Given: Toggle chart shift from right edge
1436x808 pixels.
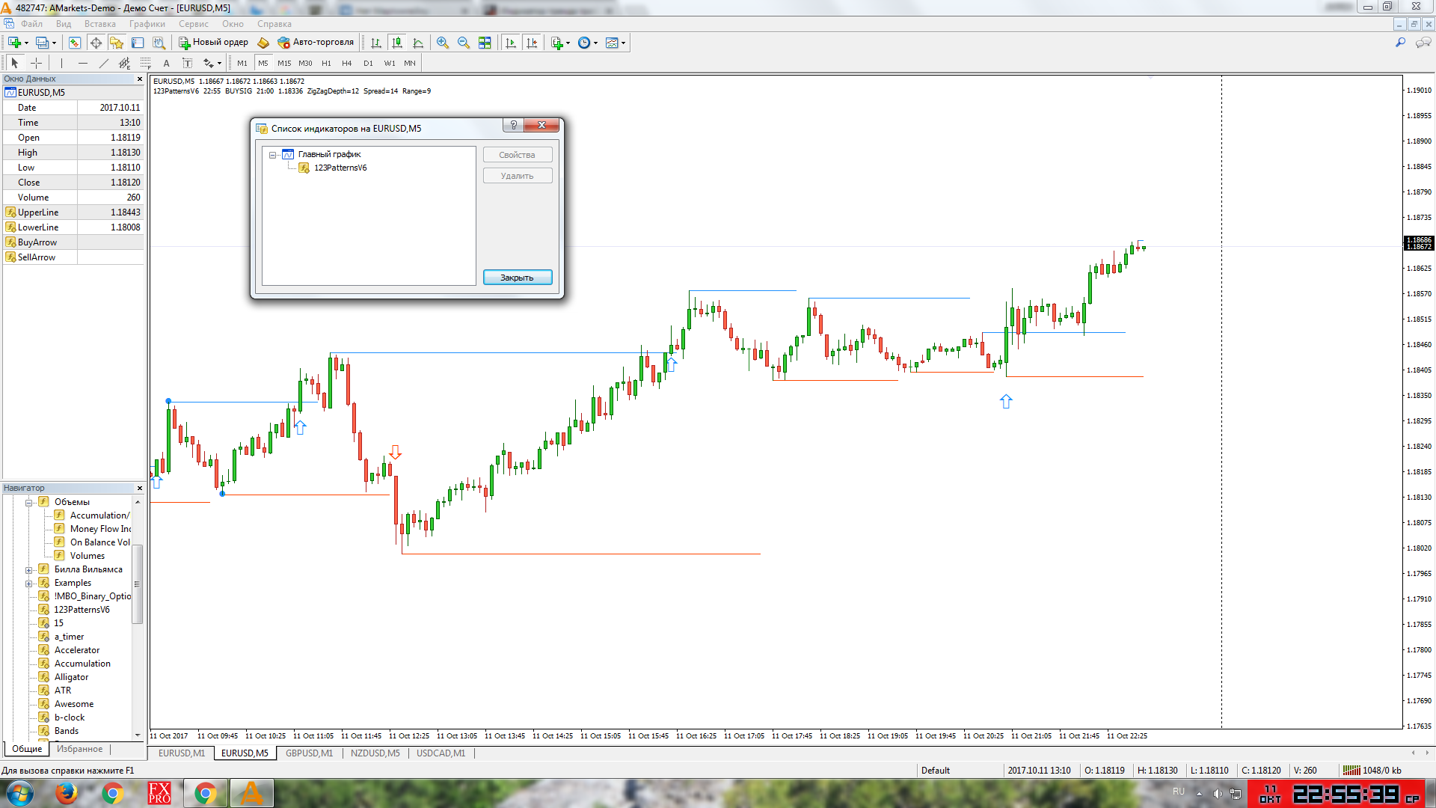Looking at the screenshot, I should [532, 43].
